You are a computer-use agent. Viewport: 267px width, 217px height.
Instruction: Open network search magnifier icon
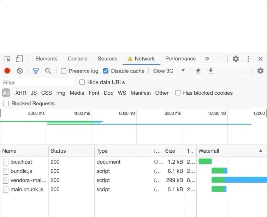[48, 71]
